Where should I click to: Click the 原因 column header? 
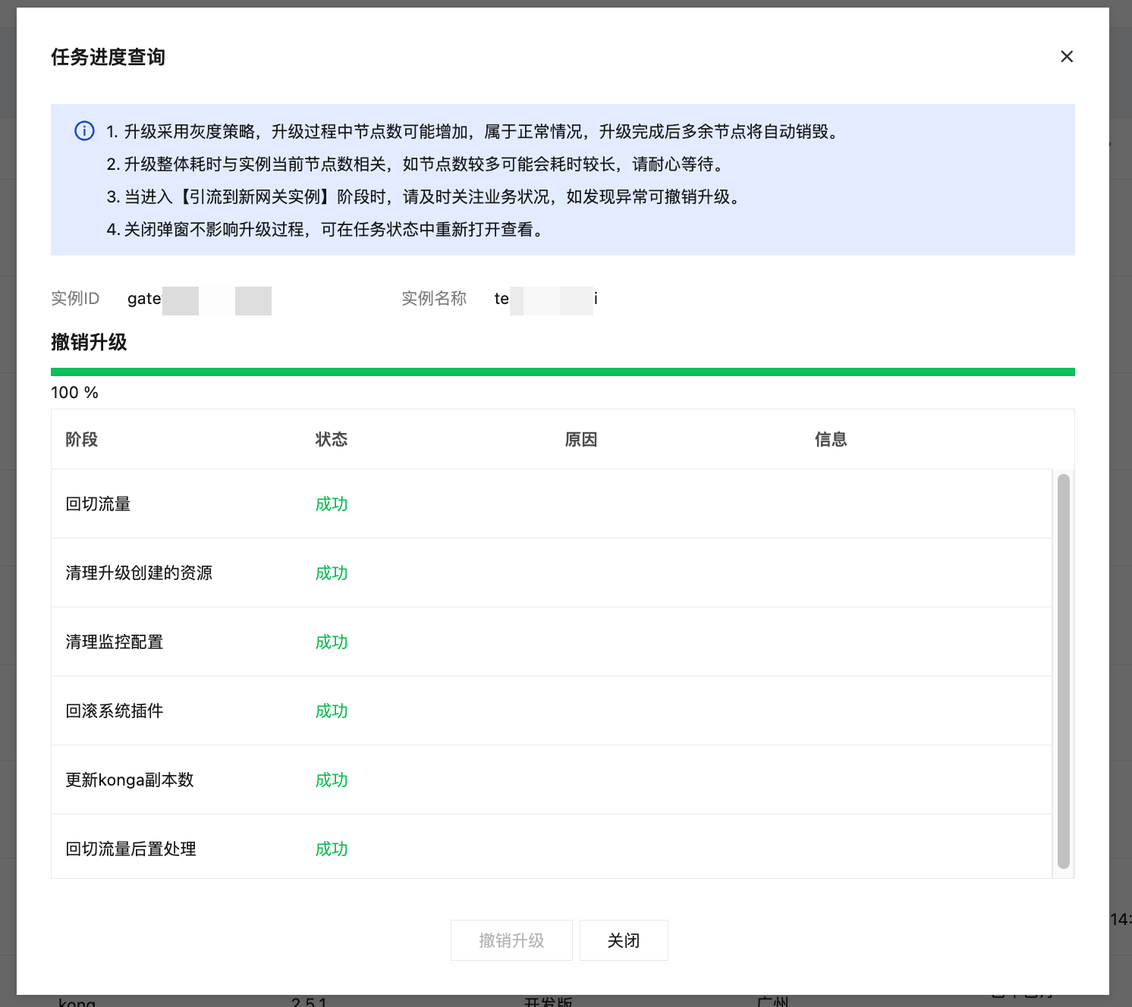pyautogui.click(x=581, y=440)
